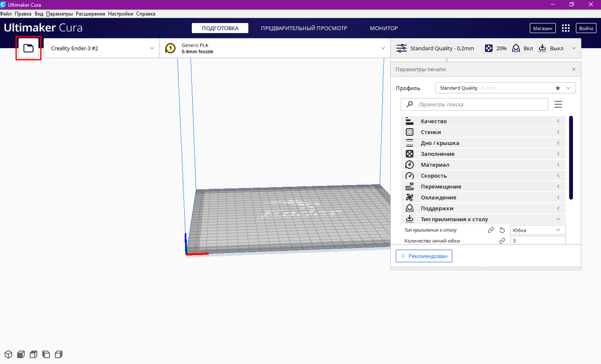Screen dimensions: 601x364
Task: Switch to the МОНИТОР tab
Action: (x=384, y=29)
